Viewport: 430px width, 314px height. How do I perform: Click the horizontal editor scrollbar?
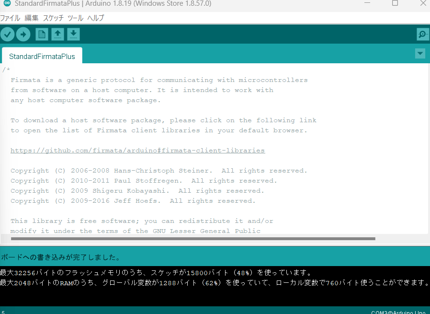click(x=193, y=239)
